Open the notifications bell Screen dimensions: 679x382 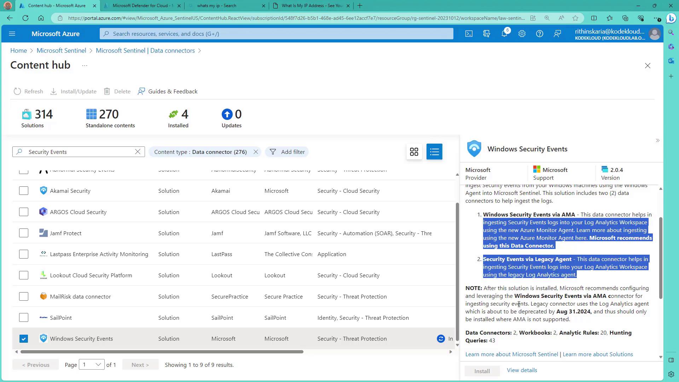pyautogui.click(x=504, y=34)
